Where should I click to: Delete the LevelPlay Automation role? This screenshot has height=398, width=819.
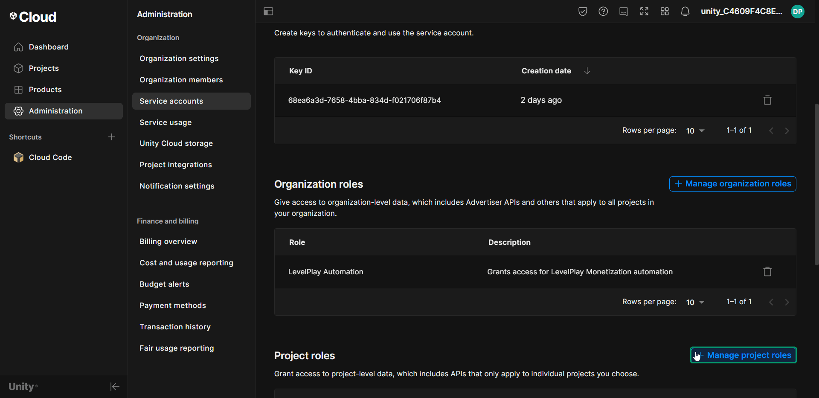tap(767, 272)
